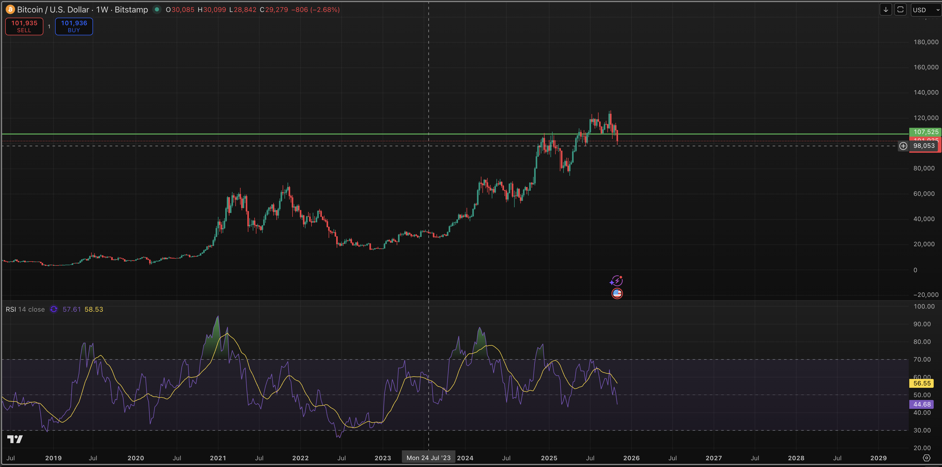Open time axis settings gear icon
The width and height of the screenshot is (942, 467).
pyautogui.click(x=926, y=458)
